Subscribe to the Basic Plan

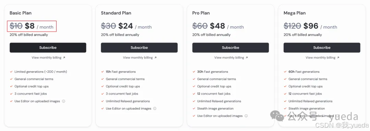48,48
